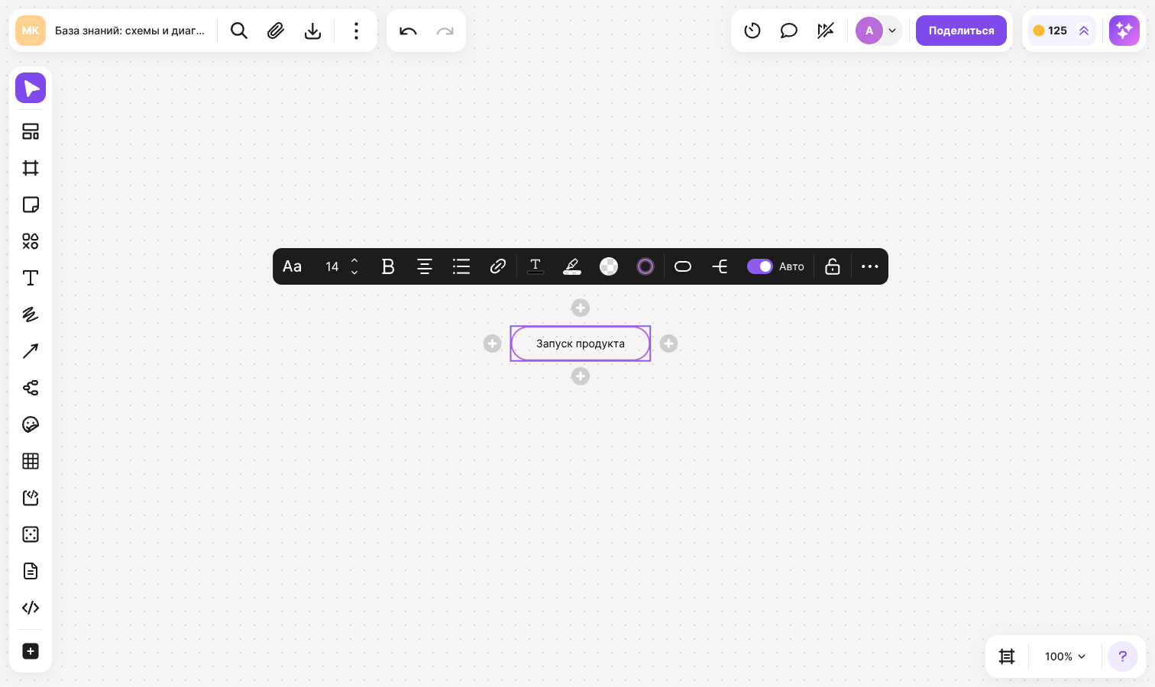1155x687 pixels.
Task: Pick the sticky note tool
Action: pyautogui.click(x=31, y=205)
